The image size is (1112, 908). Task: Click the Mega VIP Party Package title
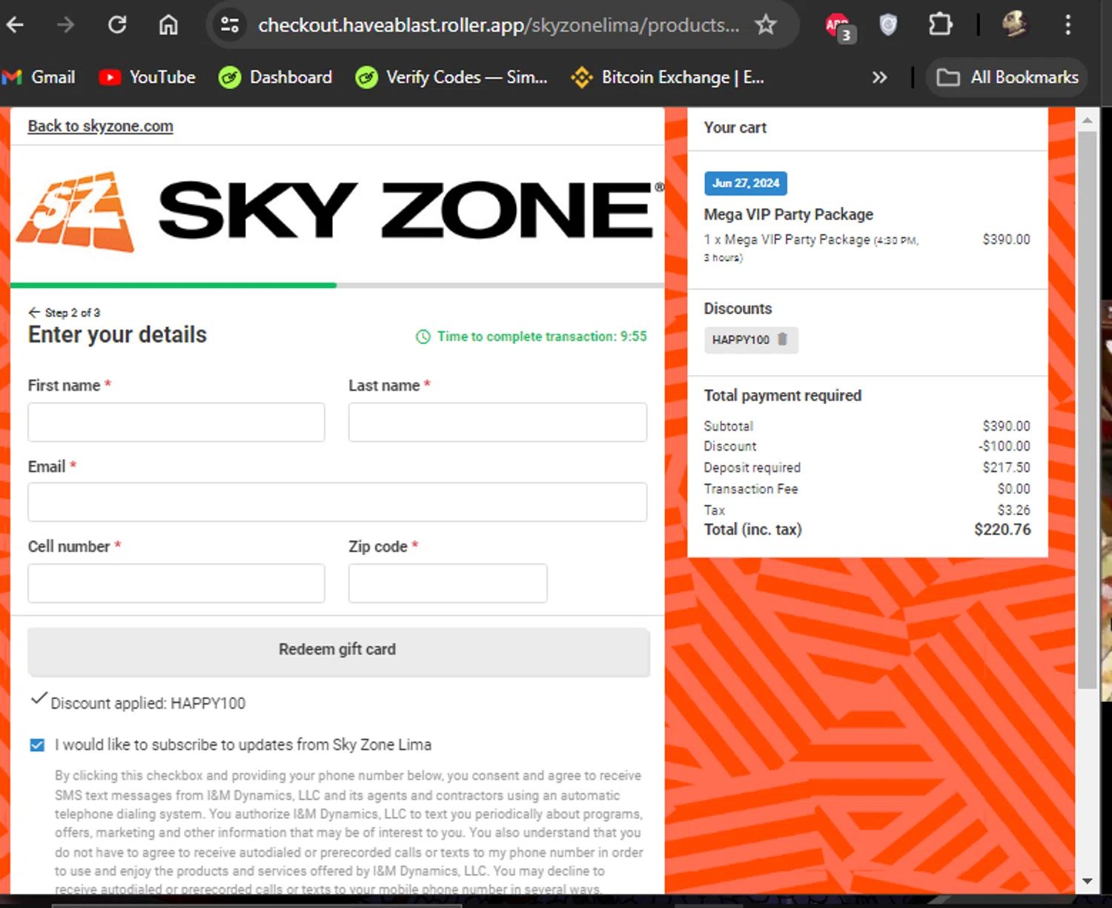789,214
